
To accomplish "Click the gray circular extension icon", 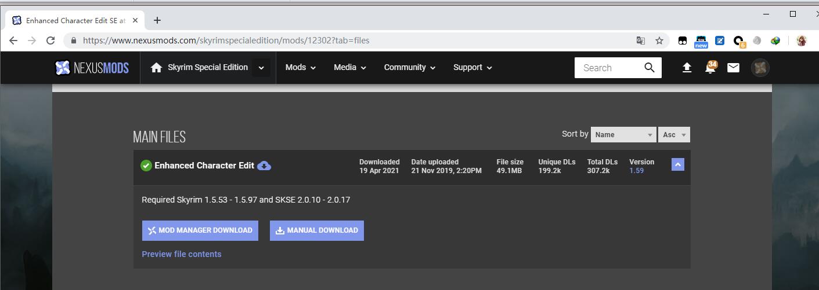I will [757, 41].
